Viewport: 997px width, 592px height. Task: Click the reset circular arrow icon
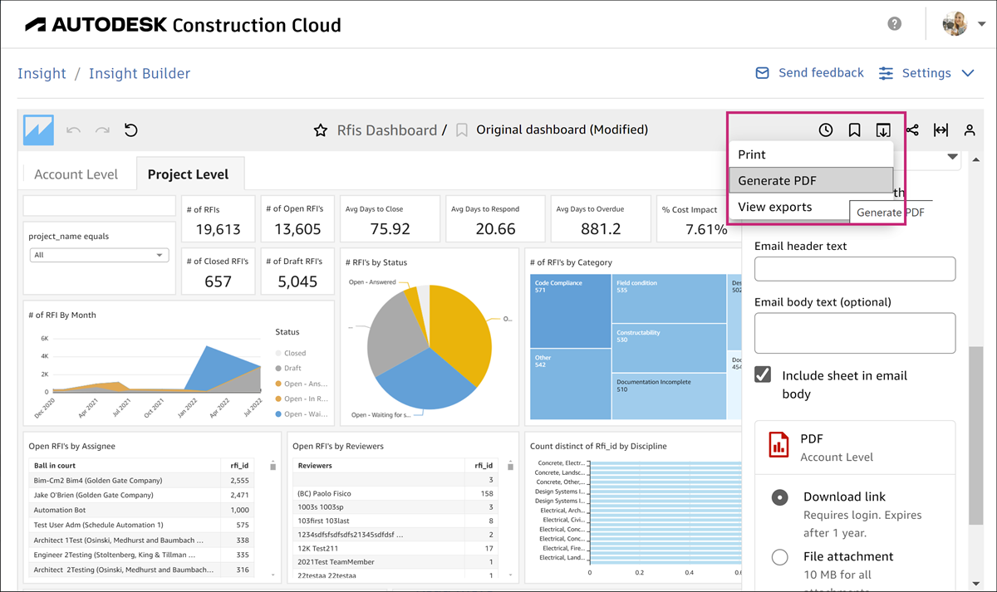[130, 130]
